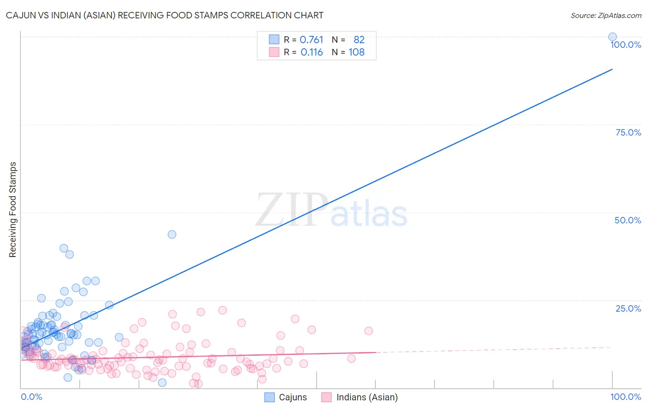Click the blue data point at 100%
647x410 pixels.
coord(612,37)
